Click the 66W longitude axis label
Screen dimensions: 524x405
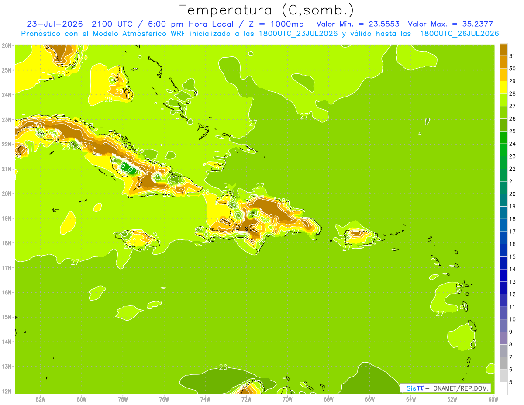click(370, 399)
